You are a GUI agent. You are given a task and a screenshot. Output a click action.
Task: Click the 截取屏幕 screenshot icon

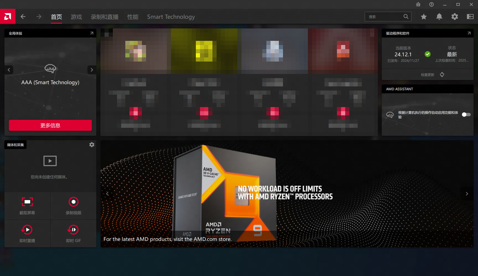tap(27, 202)
